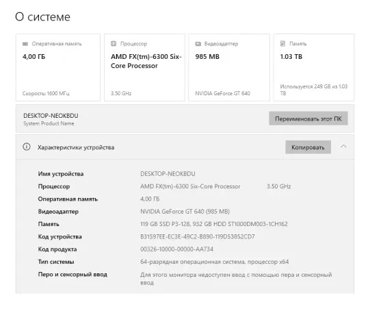Viewport: 383px width, 311px height.
Task: Open the 1.03 TB storage card
Action: [314, 68]
